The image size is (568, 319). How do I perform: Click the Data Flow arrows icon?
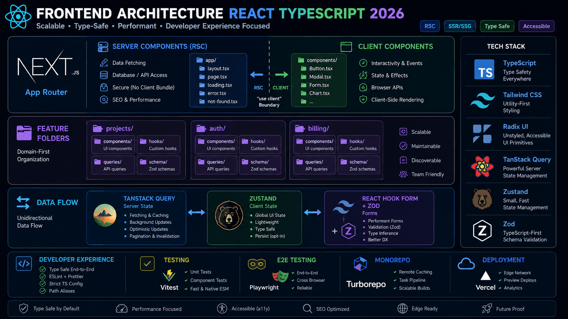23,202
